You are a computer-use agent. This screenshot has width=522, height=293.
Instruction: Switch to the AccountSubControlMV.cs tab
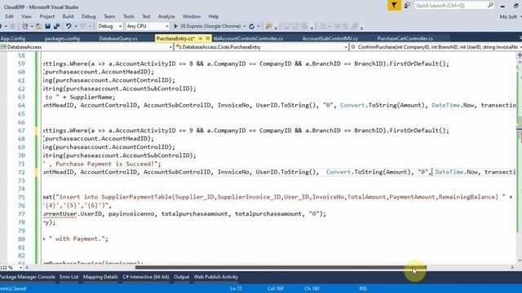(330, 38)
